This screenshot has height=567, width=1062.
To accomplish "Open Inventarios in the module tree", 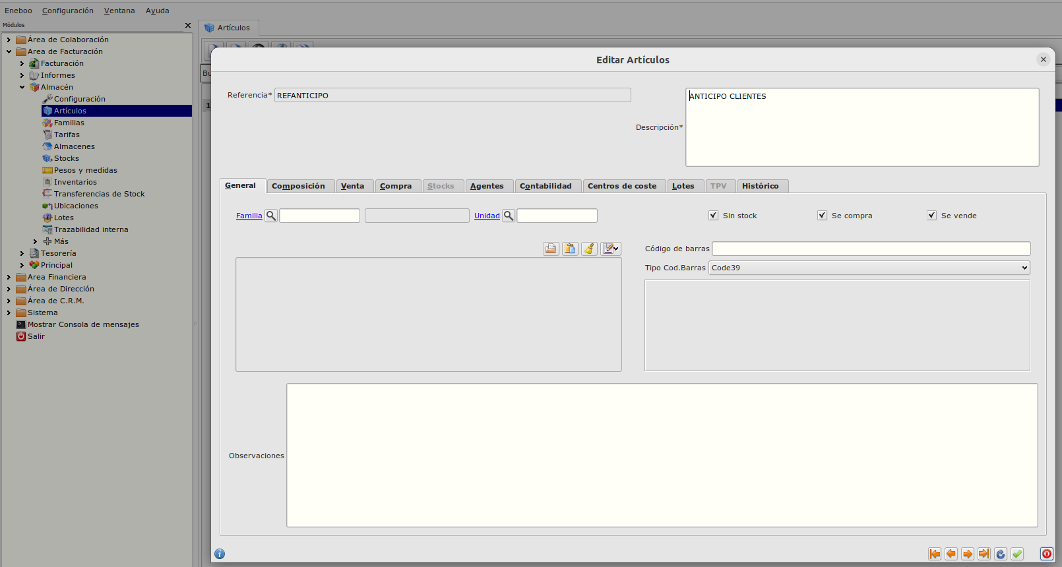I will point(75,182).
